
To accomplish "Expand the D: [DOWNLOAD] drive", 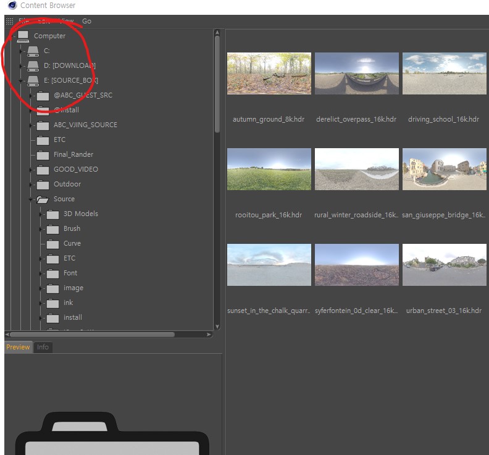I will pyautogui.click(x=20, y=66).
